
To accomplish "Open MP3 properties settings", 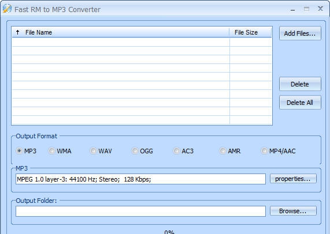I will point(293,179).
